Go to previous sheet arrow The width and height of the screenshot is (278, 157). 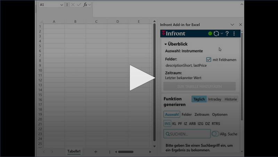click(44, 152)
